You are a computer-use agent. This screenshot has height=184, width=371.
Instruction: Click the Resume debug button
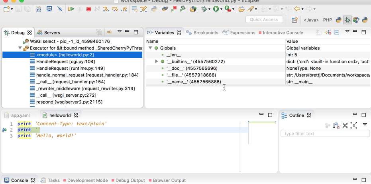[x=71, y=9]
